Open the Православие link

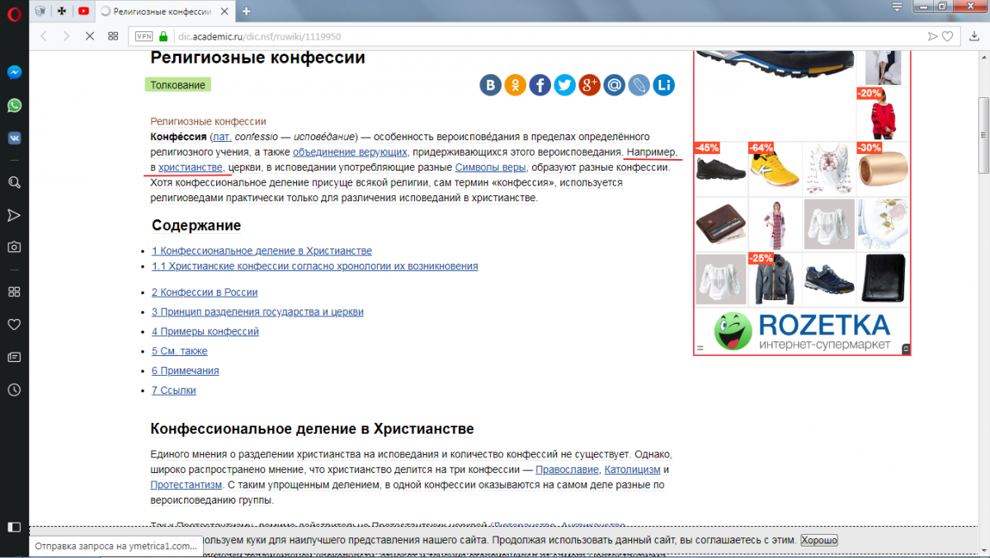[x=567, y=470]
